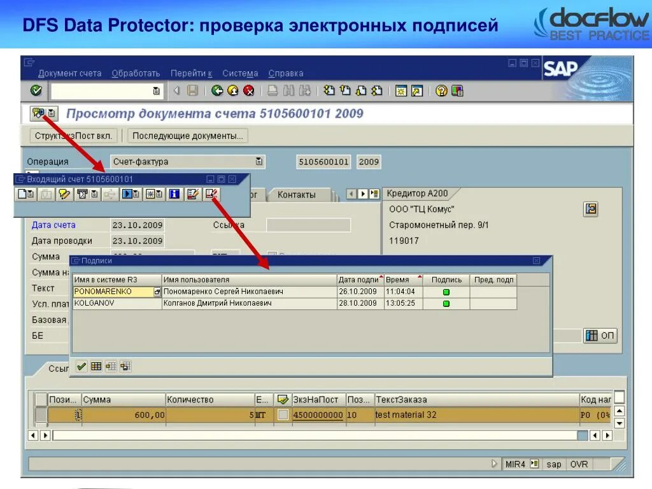
Task: Open the Система menu
Action: 240,73
